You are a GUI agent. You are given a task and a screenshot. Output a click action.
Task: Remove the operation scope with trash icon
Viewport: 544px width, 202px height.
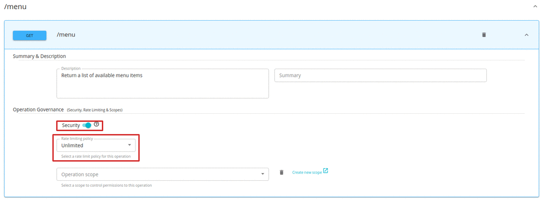click(281, 172)
